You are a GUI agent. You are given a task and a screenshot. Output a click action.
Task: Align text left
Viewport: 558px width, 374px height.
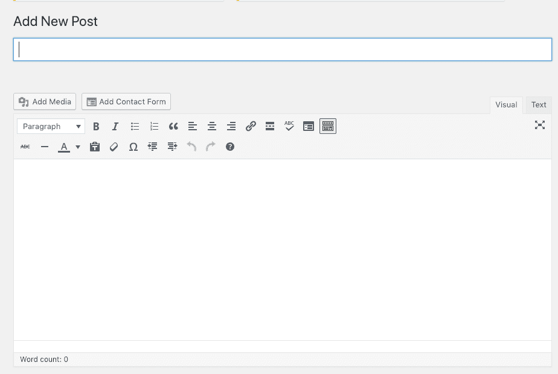(x=193, y=126)
